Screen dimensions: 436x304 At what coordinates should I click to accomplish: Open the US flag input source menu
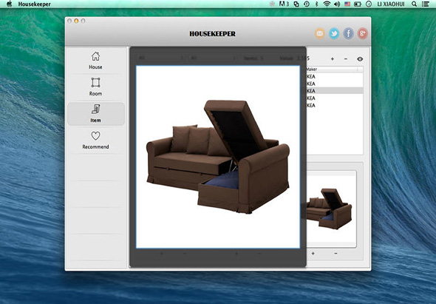pos(347,4)
